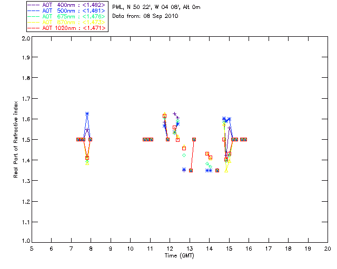Click the x-axis label 5
Image resolution: width=337 pixels, height=269 pixels.
[32, 249]
